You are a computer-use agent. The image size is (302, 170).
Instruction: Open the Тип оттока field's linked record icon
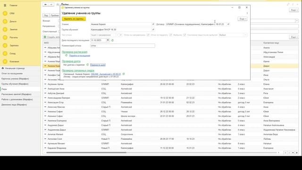[121, 35]
